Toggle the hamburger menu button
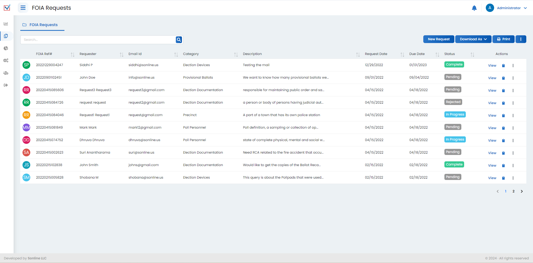533x263 pixels. 23,8
